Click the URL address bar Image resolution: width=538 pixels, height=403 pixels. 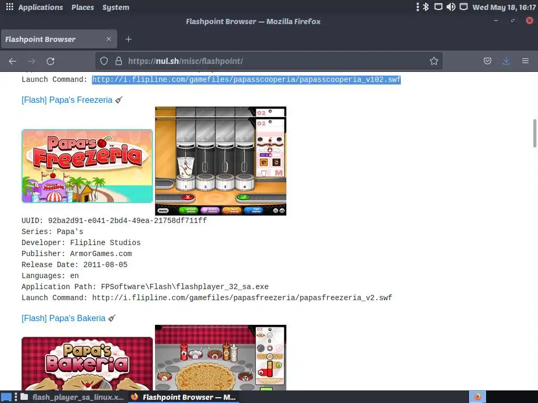(x=268, y=61)
